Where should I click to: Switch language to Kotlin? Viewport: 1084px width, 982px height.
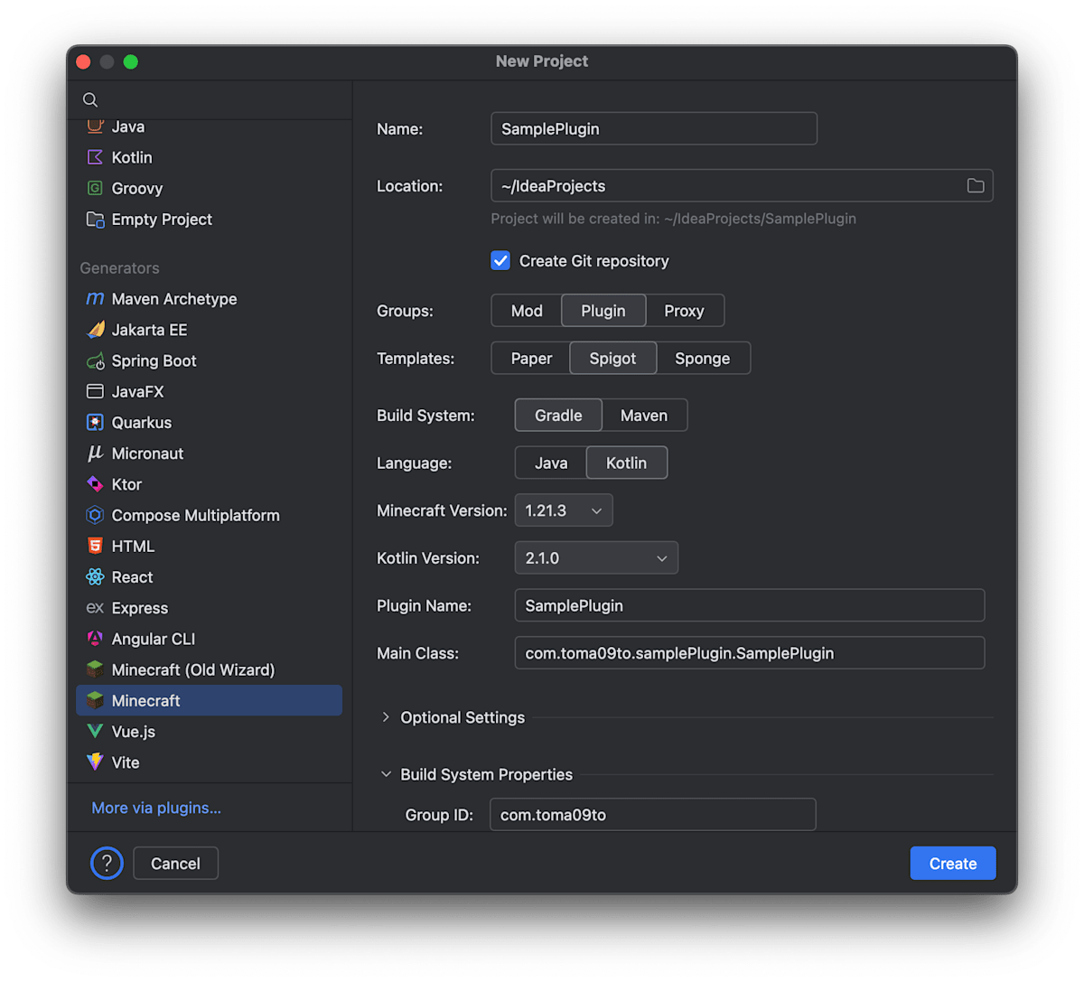pyautogui.click(x=626, y=463)
